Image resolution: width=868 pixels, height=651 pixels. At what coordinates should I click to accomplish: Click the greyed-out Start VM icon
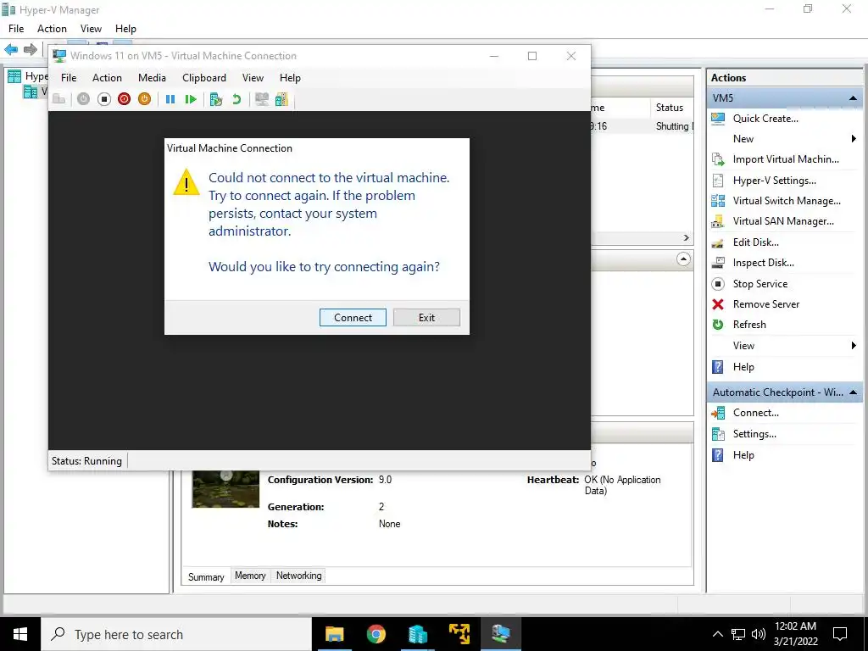84,99
